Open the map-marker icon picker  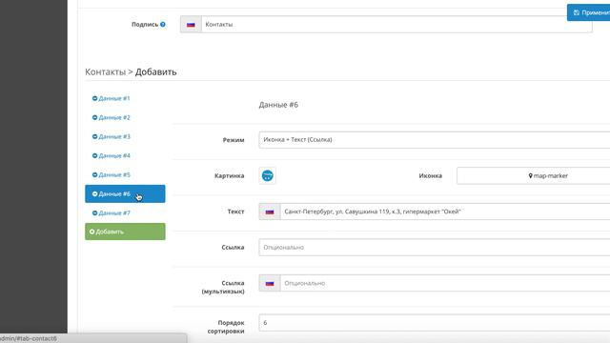coord(534,175)
